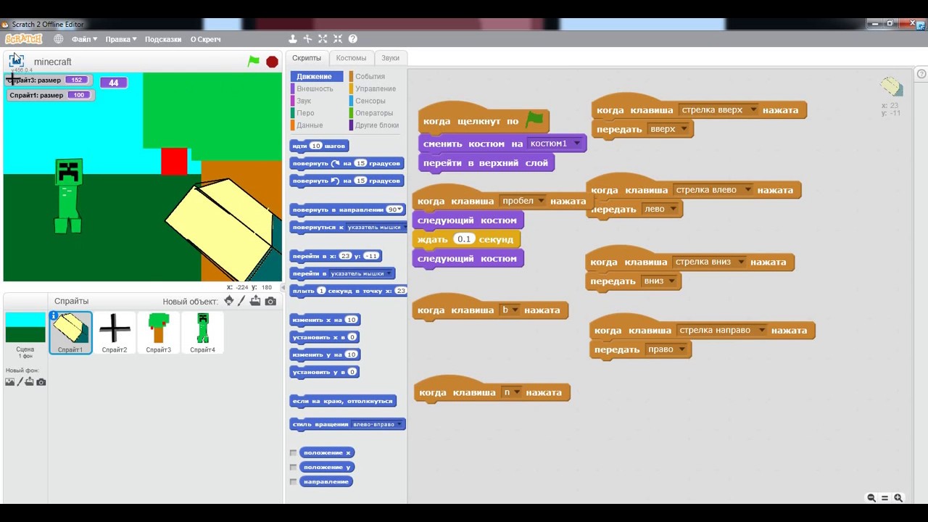Select Управление block category
The width and height of the screenshot is (928, 522).
(x=375, y=88)
